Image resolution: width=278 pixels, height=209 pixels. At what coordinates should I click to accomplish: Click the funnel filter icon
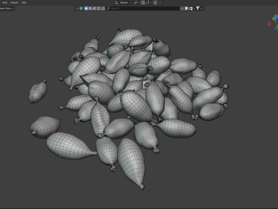tap(197, 8)
